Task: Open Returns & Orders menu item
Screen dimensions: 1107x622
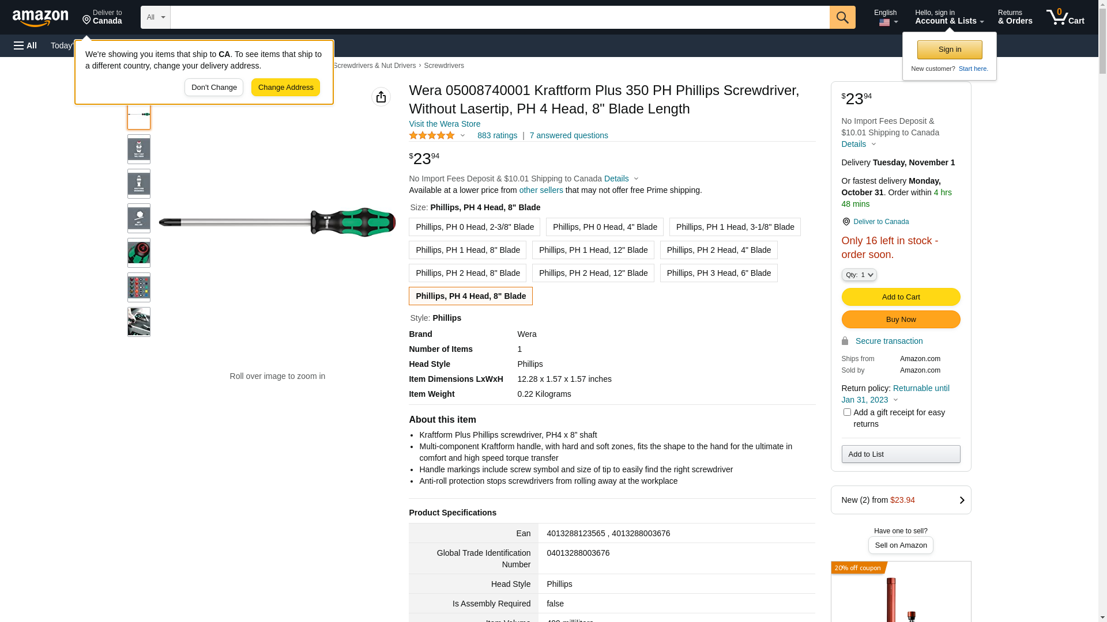Action: click(x=1015, y=17)
